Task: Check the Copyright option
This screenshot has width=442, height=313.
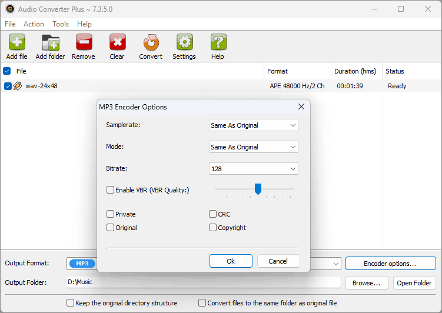Action: pyautogui.click(x=212, y=227)
